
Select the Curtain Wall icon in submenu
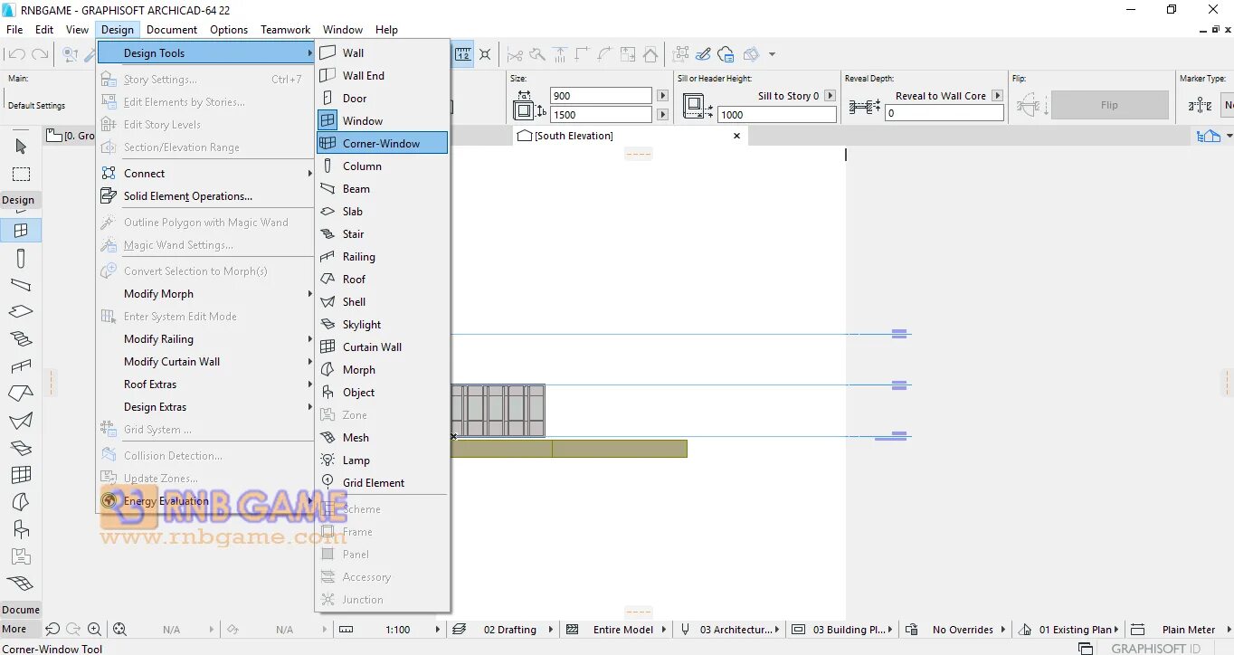click(x=327, y=346)
